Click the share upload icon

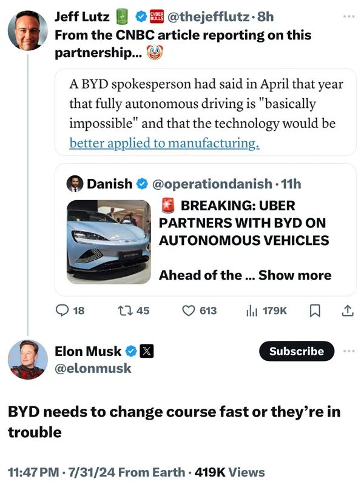[348, 310]
